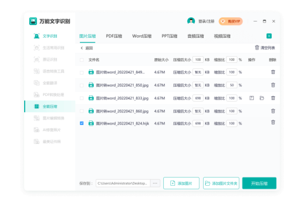The image size is (294, 206).
Task: Click the 压缩后大小 field of 849 row
Action: pyautogui.click(x=198, y=72)
